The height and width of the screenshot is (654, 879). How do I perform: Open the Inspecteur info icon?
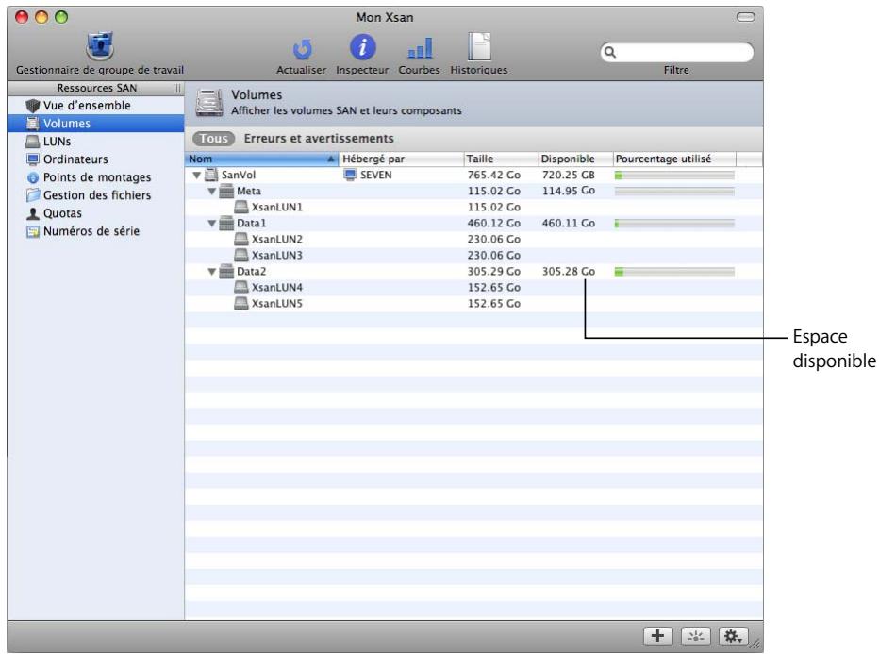pos(363,47)
